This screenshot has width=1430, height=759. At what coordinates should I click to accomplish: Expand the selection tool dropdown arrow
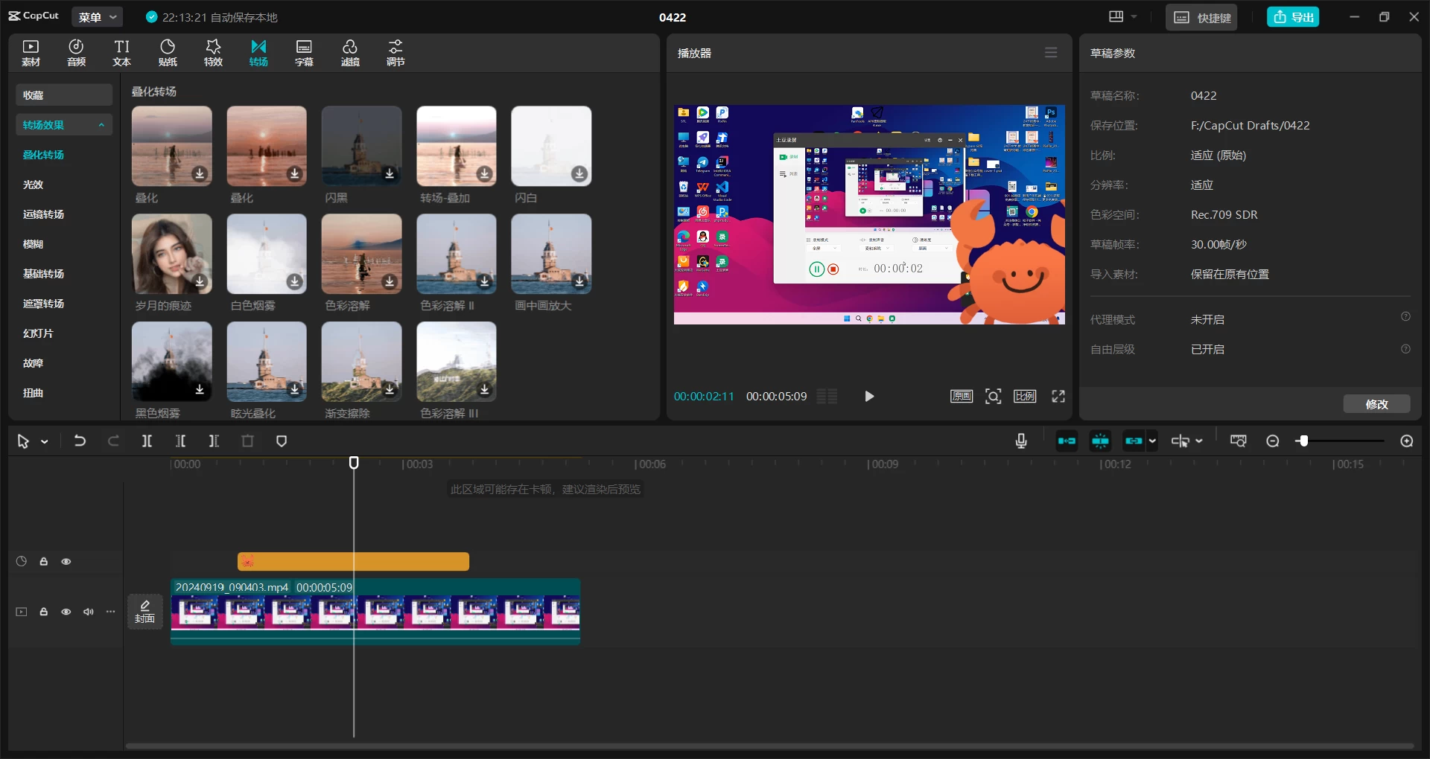pos(45,442)
